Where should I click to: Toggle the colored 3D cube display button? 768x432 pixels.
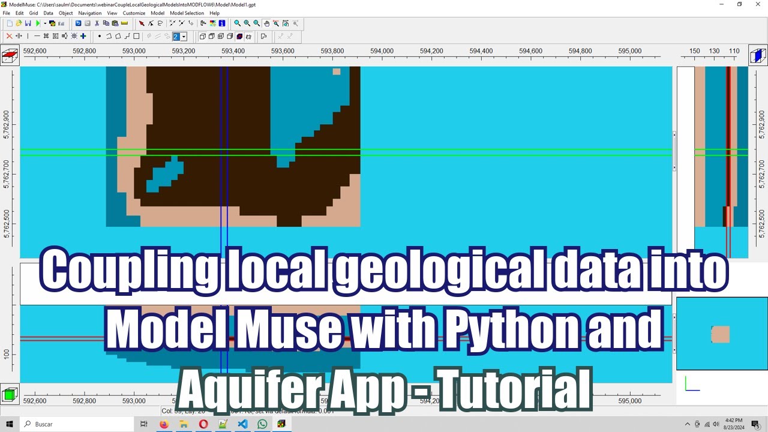(x=239, y=36)
